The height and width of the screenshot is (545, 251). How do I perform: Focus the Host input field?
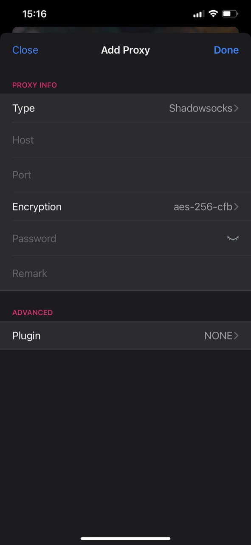[x=125, y=140]
